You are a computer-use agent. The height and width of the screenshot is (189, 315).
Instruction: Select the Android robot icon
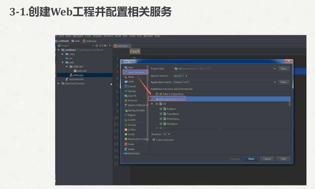tap(126, 101)
